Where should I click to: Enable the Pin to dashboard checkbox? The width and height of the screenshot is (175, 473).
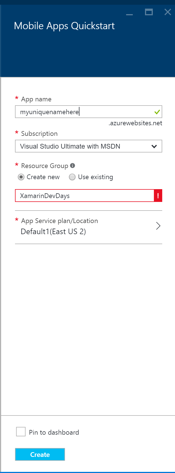pos(21,432)
